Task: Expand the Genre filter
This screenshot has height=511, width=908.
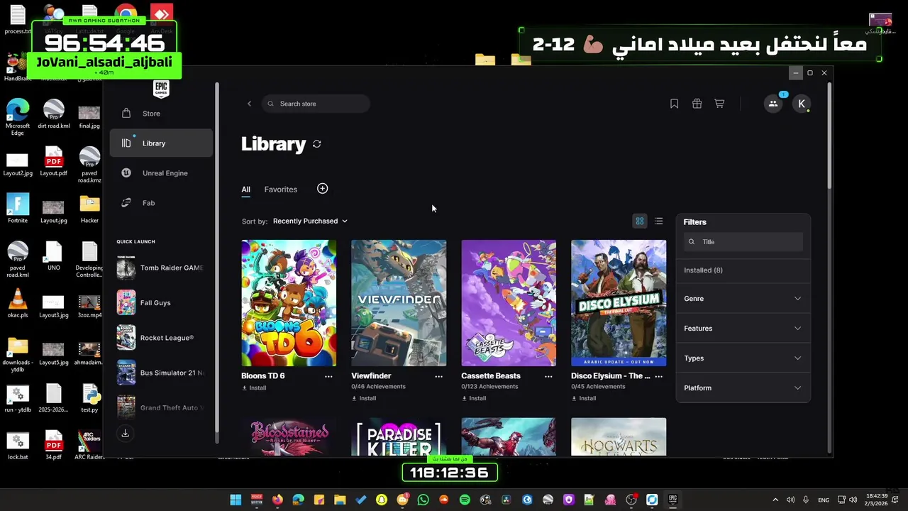Action: (743, 299)
